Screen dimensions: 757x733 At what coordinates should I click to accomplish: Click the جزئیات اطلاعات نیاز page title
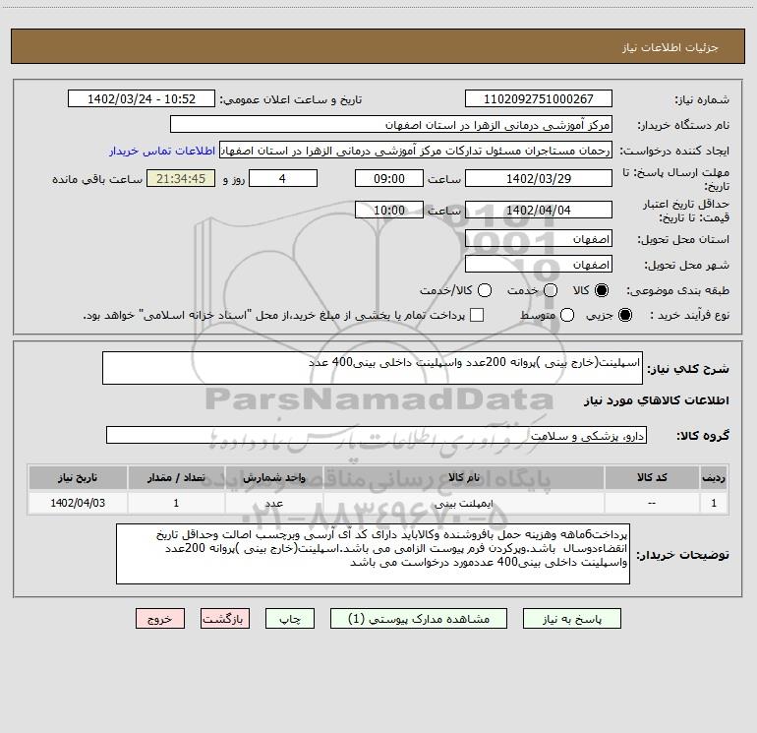[x=670, y=47]
